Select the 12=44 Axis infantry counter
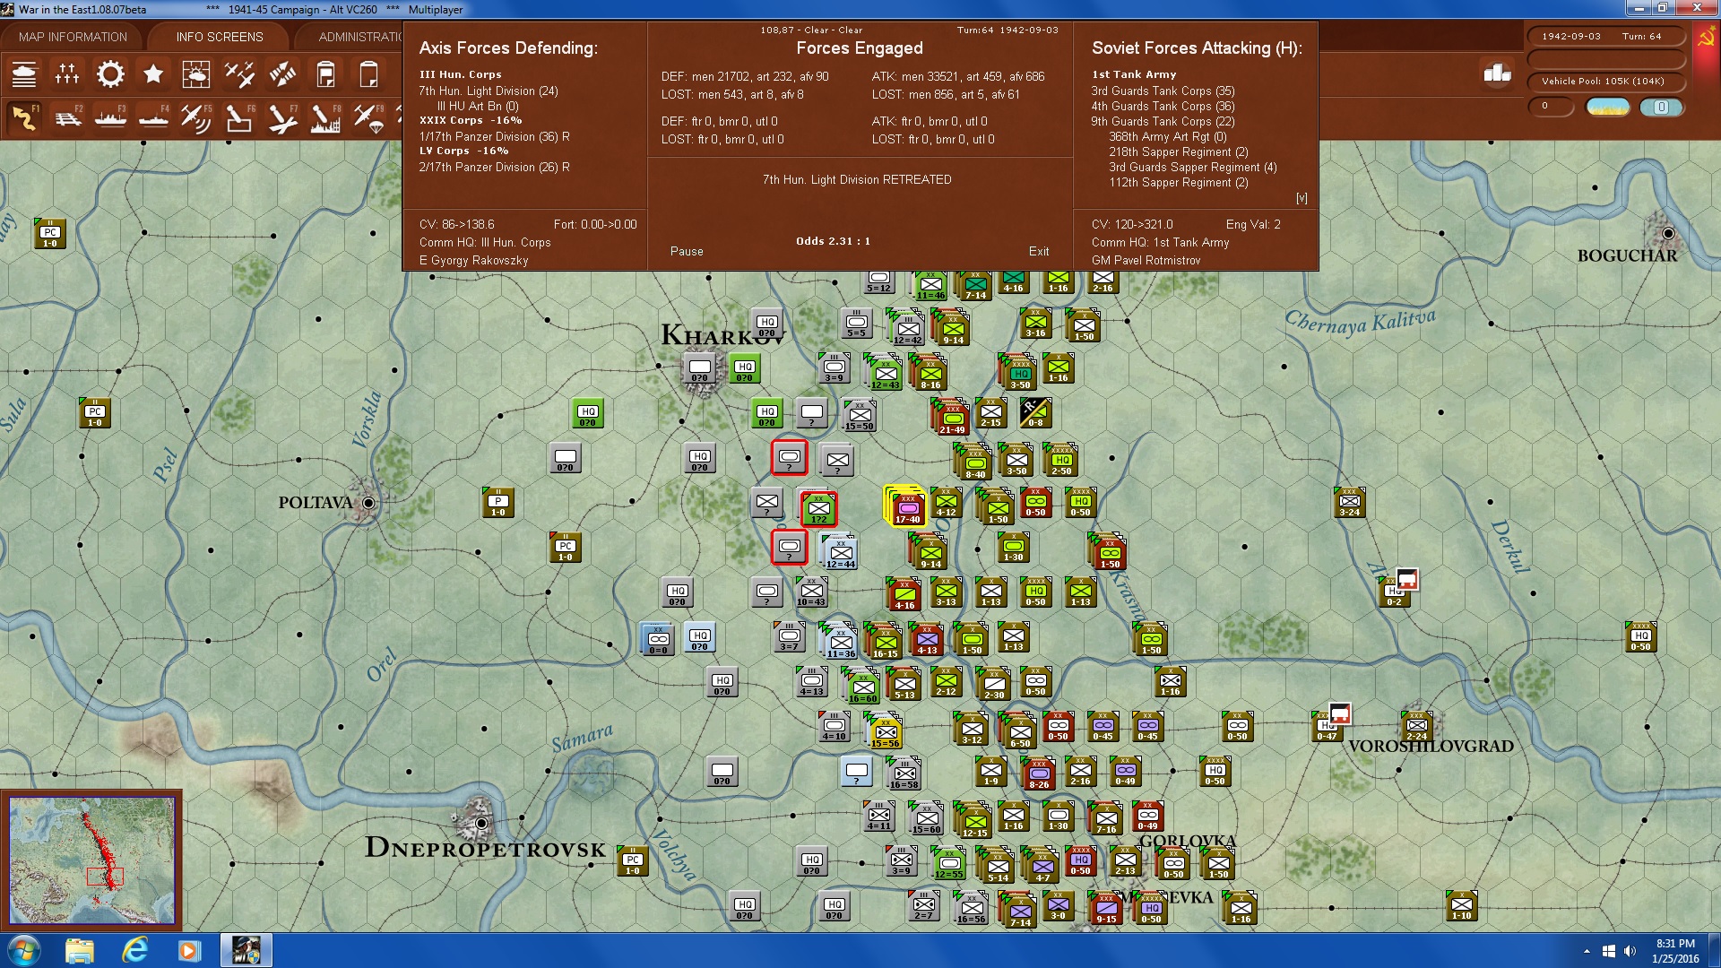 click(841, 552)
